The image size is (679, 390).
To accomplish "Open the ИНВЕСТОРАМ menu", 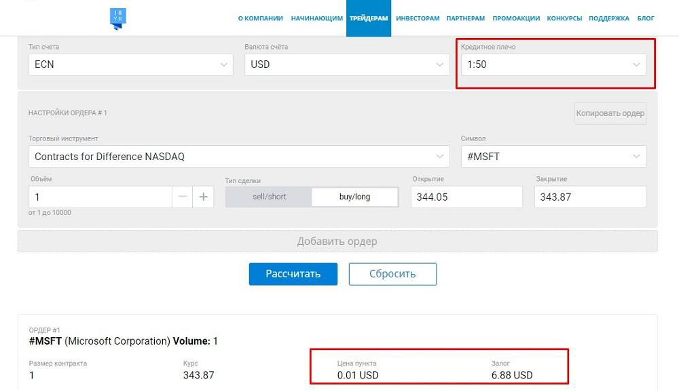I will click(418, 18).
